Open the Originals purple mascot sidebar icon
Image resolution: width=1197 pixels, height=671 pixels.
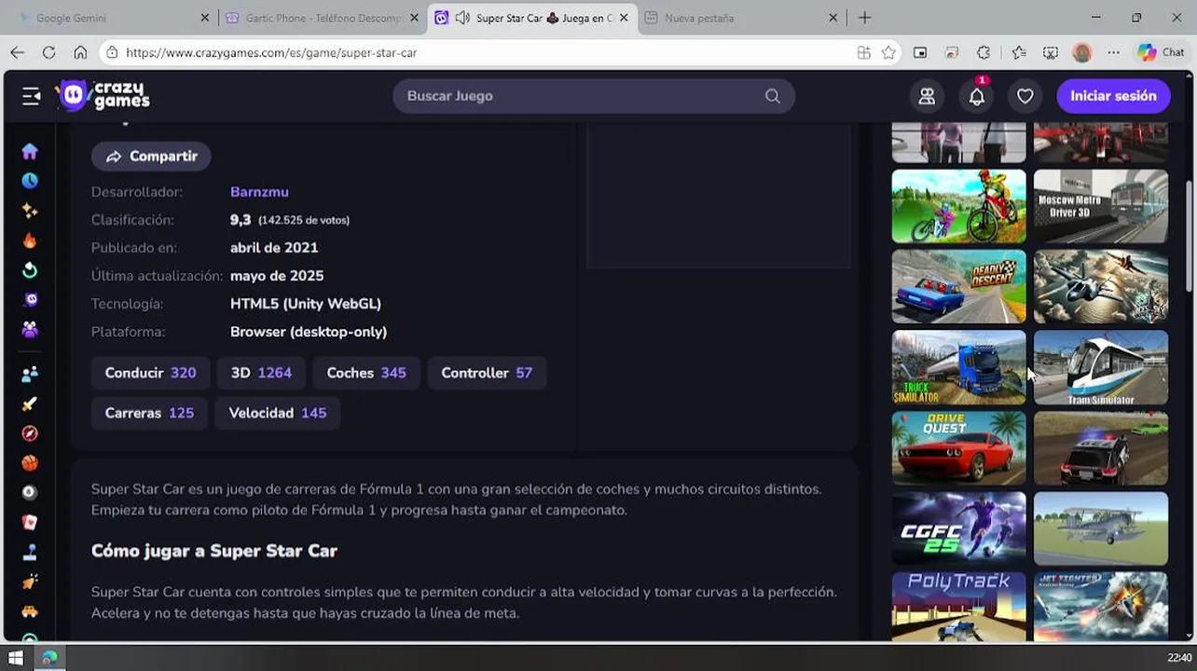pos(30,300)
